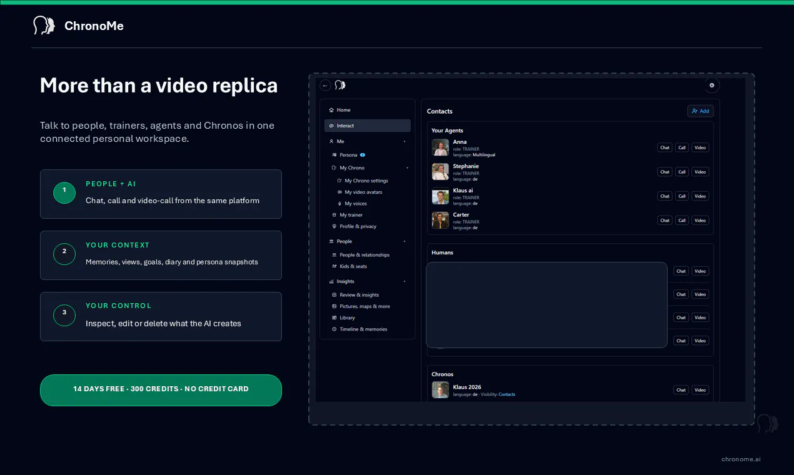Viewport: 794px width, 475px height.
Task: Open settings via the gear icon
Action: [711, 86]
